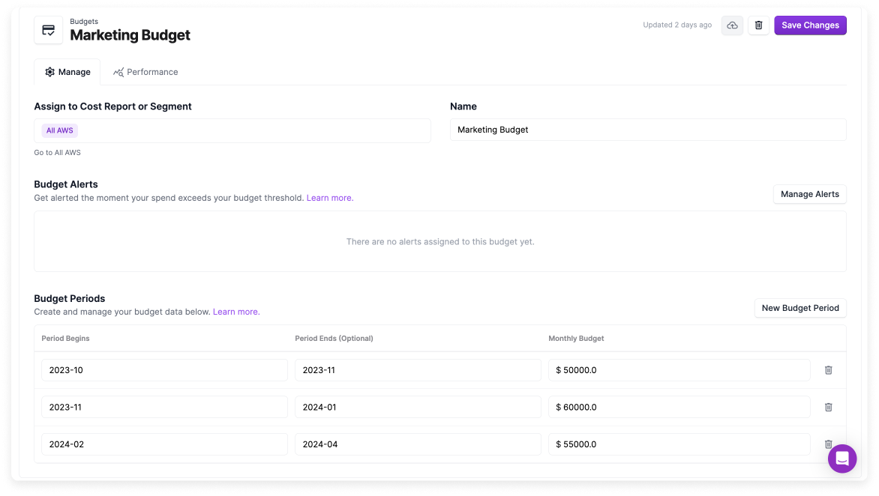The height and width of the screenshot is (496, 879).
Task: Click the Updated 2 days ago text
Action: coord(677,25)
